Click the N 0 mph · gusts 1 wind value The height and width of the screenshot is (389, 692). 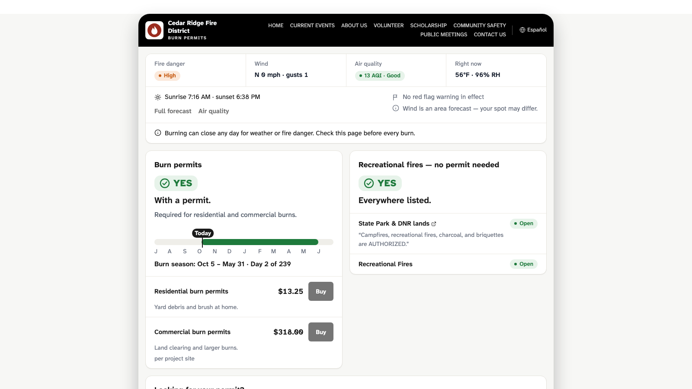point(281,75)
